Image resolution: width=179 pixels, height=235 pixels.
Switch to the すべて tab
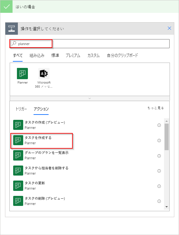pyautogui.click(x=18, y=55)
